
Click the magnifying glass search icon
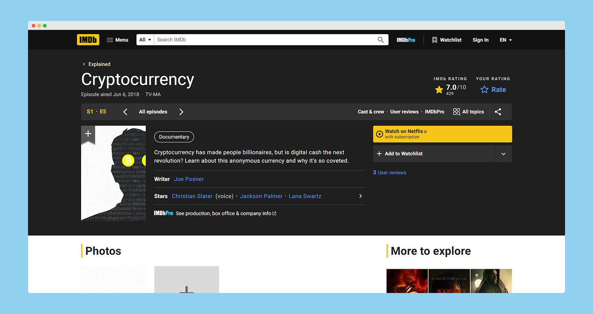[381, 40]
